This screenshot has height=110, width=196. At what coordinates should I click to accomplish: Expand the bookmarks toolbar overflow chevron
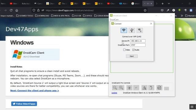coord(182,16)
